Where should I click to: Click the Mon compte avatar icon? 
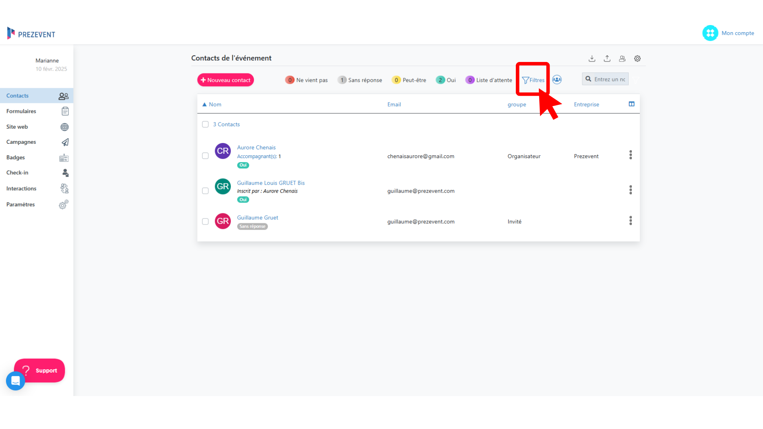click(x=710, y=33)
